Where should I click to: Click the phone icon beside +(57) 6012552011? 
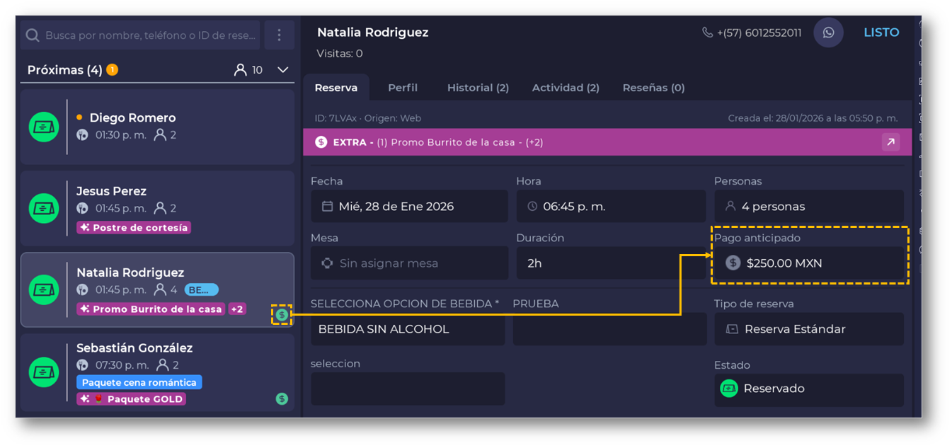pos(707,33)
